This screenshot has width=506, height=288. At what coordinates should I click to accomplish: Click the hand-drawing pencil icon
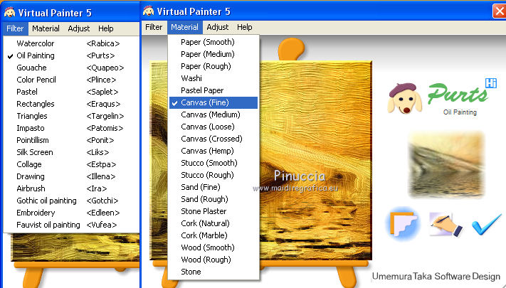pyautogui.click(x=446, y=225)
